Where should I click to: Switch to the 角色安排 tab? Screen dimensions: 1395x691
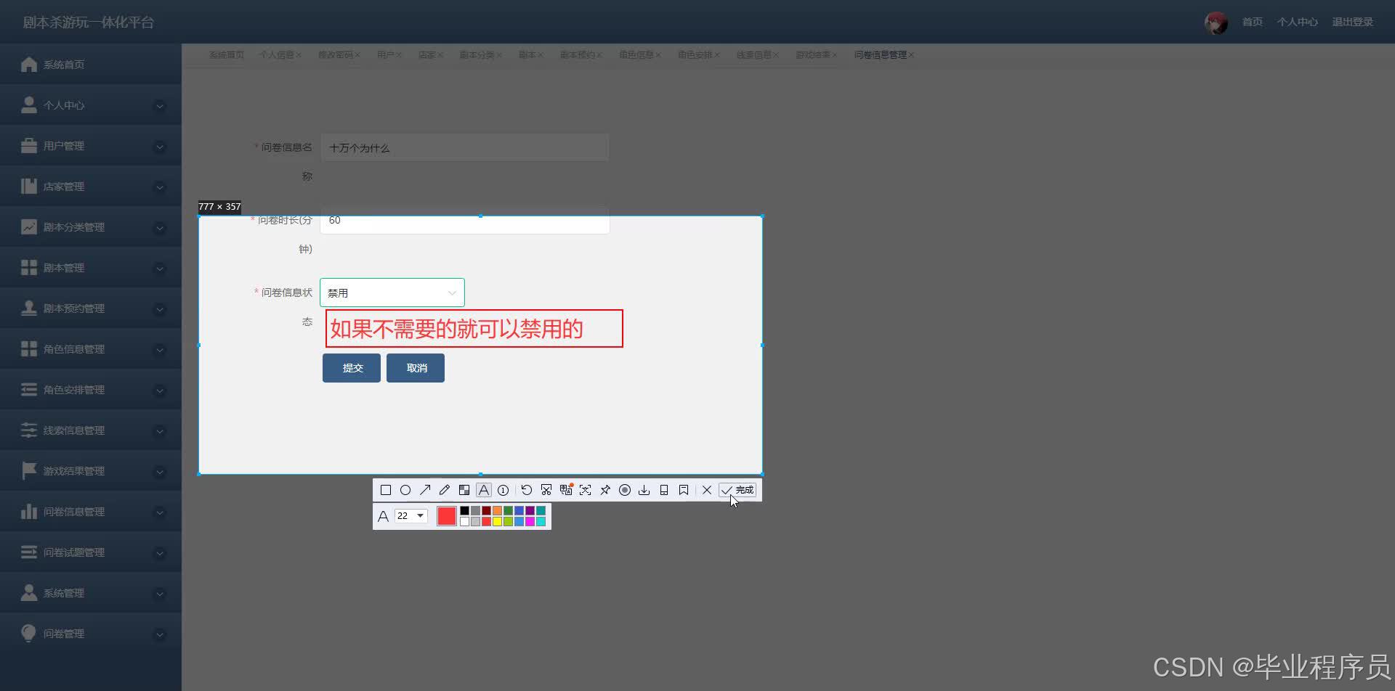[695, 55]
